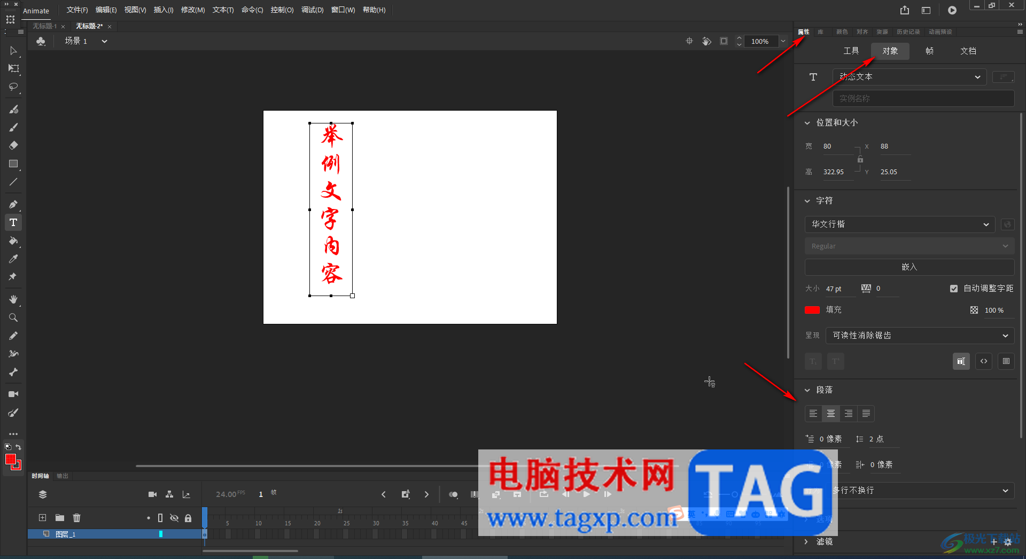Screen dimensions: 1026x559
Task: Click the rotate stage hand icon
Action: coord(706,41)
